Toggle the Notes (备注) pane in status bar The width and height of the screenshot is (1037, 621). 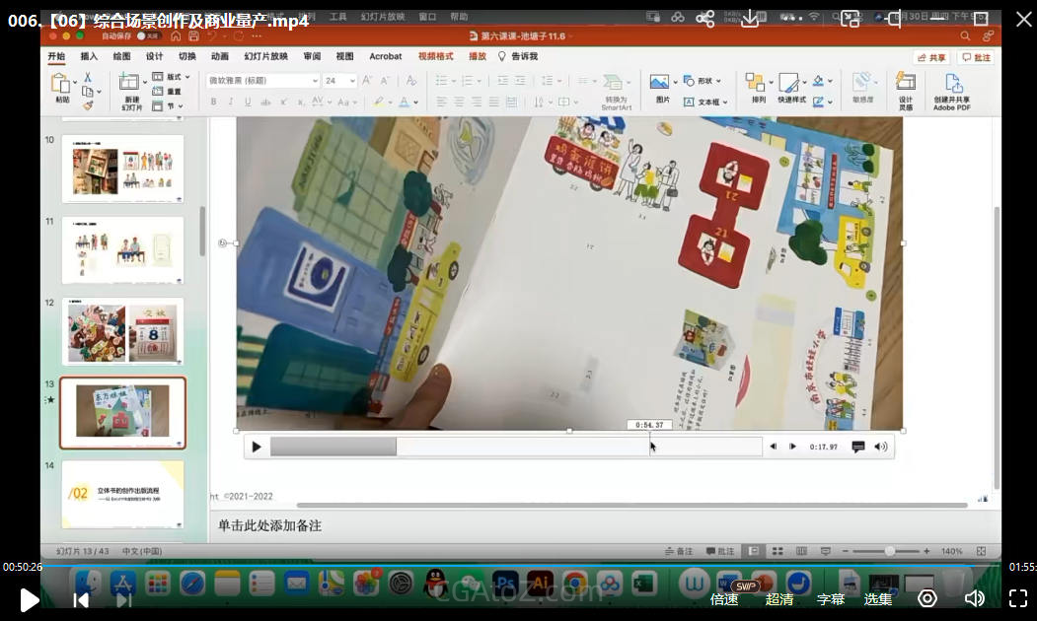coord(677,551)
